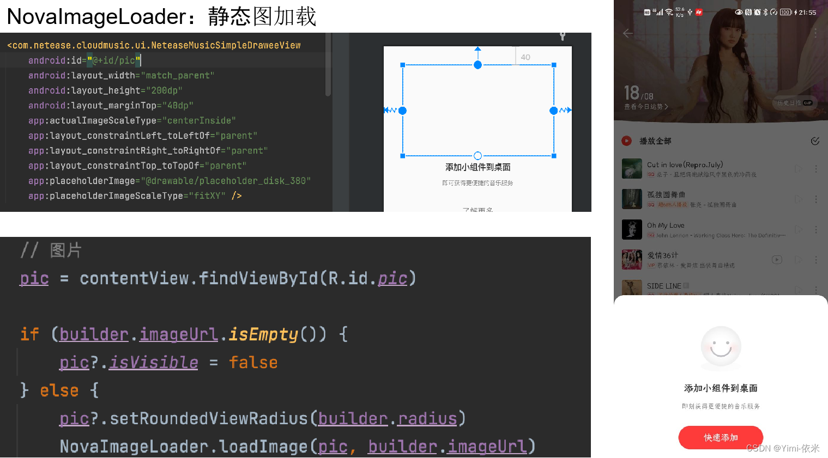Tap the Cut in love(Repro.July) song title
828x458 pixels.
click(685, 164)
